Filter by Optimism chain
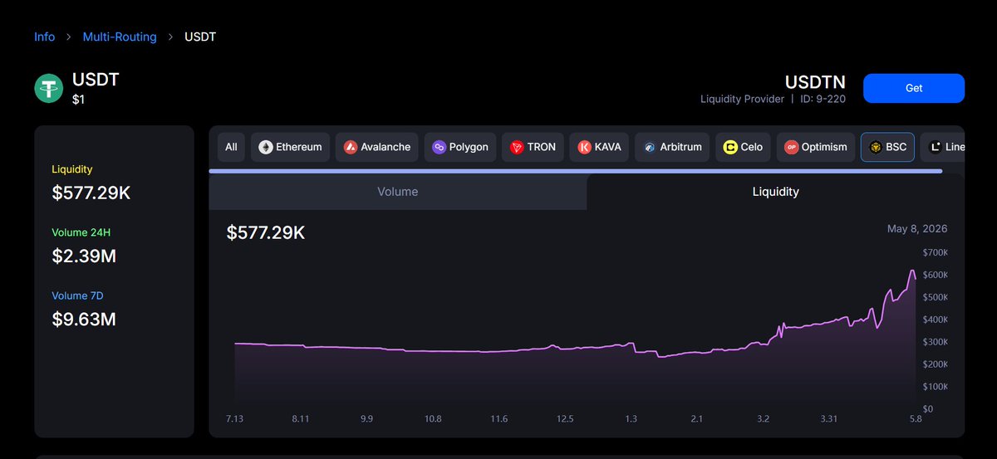 [816, 147]
